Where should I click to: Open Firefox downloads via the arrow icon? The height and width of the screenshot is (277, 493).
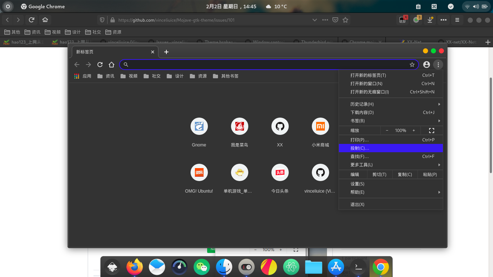429,20
